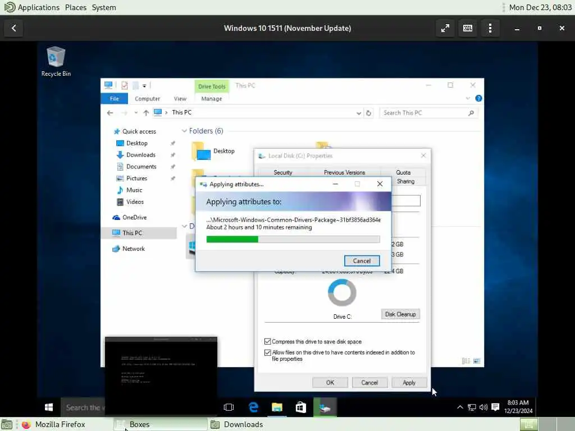
Task: Open the Manage ribbon tab
Action: click(x=212, y=99)
